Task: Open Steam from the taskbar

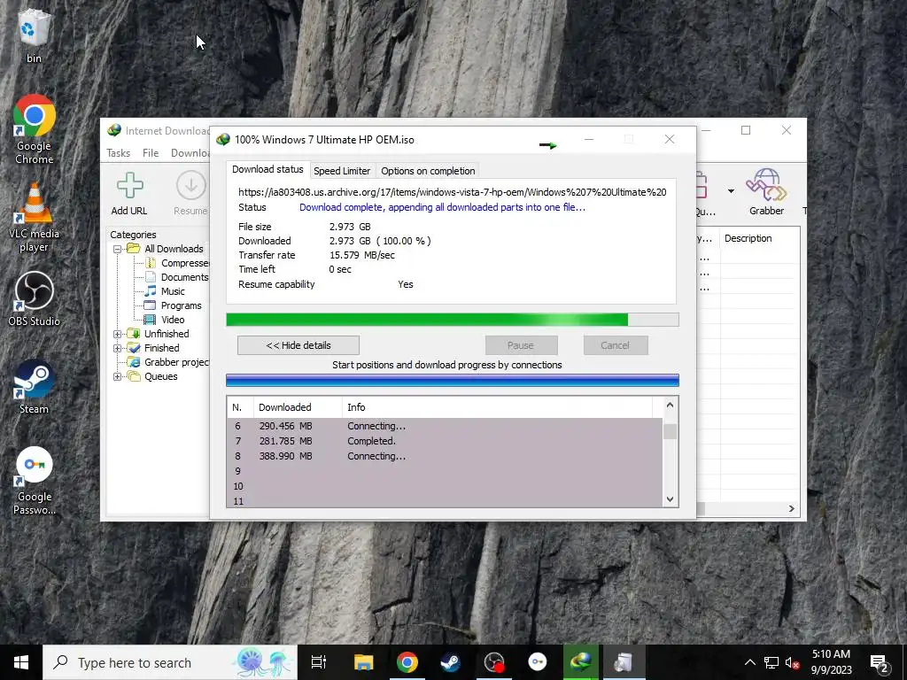Action: pos(451,662)
